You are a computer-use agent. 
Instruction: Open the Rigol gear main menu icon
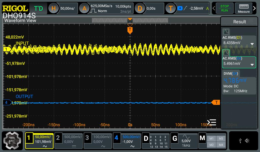click(x=12, y=141)
